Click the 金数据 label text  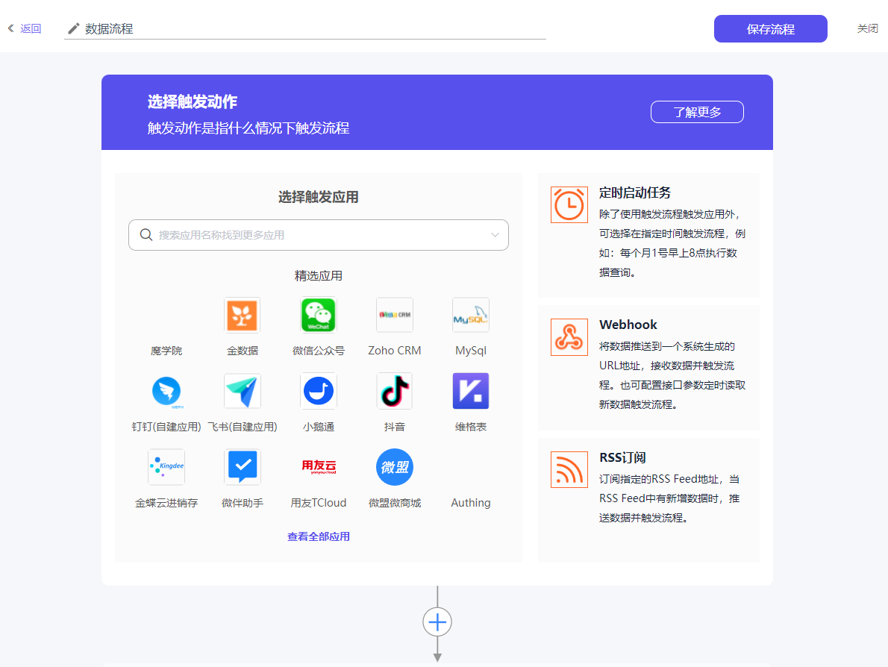tap(243, 351)
